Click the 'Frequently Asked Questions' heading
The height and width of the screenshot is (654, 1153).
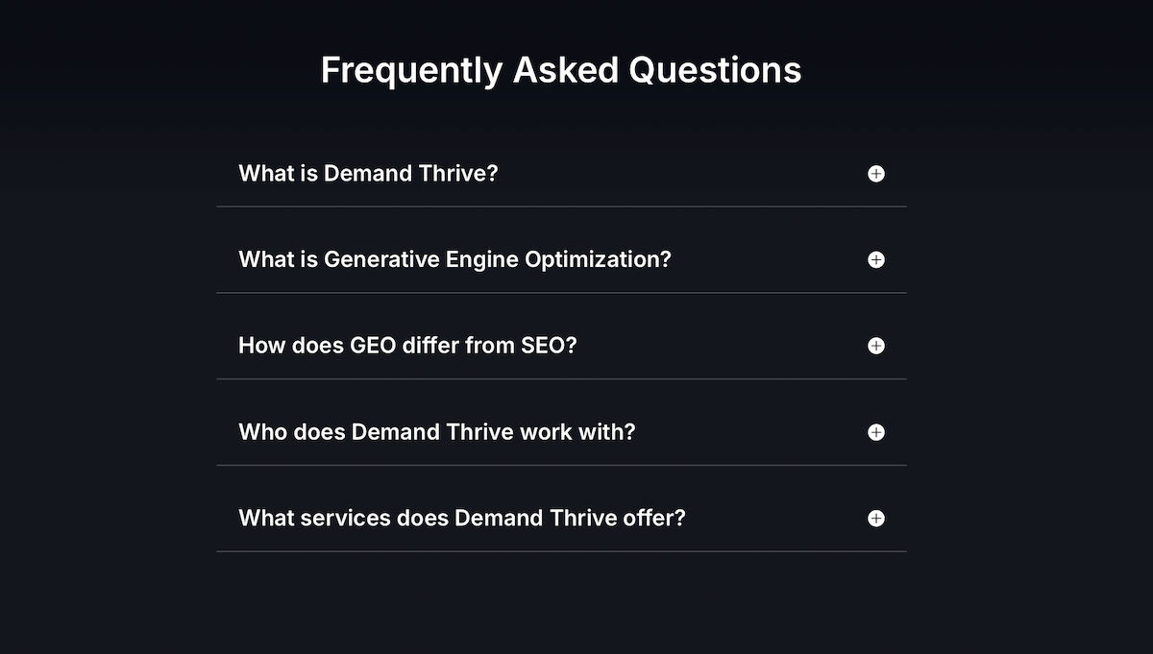tap(561, 70)
